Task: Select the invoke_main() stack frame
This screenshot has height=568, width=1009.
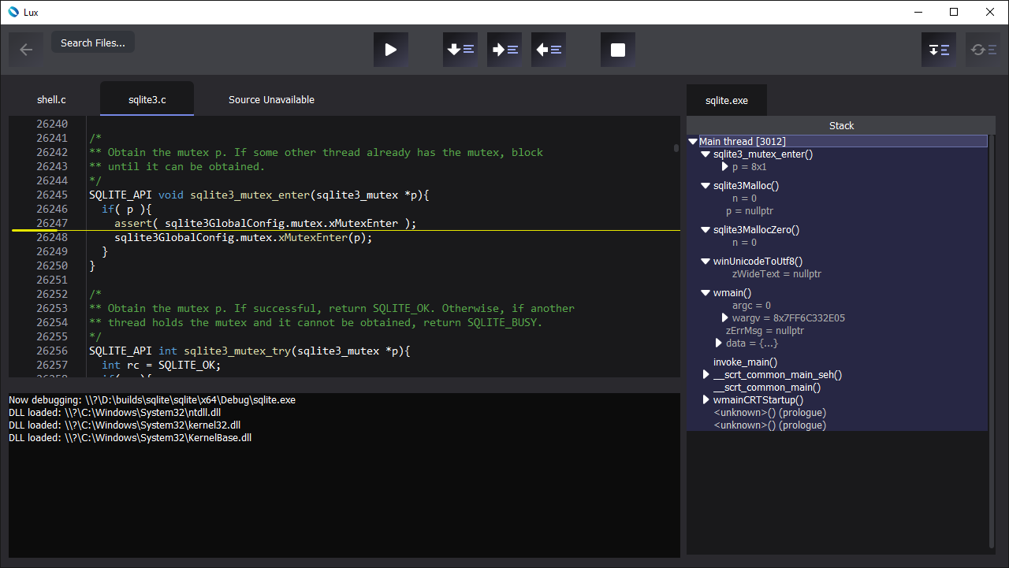Action: point(745,362)
